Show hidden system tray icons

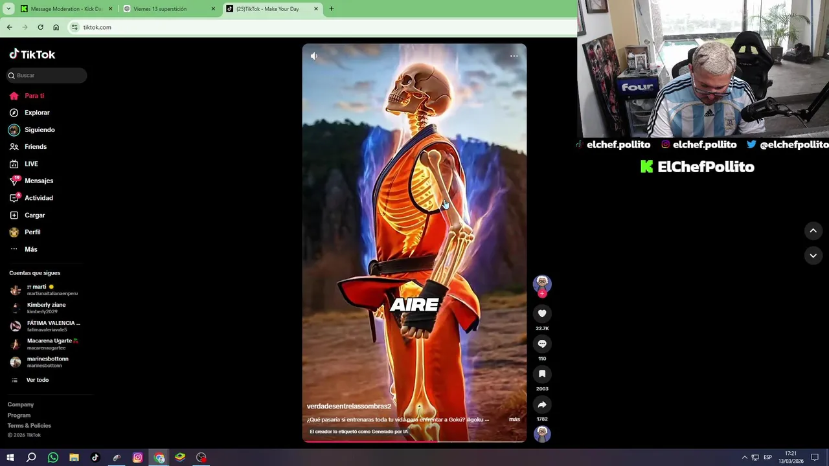(x=744, y=458)
